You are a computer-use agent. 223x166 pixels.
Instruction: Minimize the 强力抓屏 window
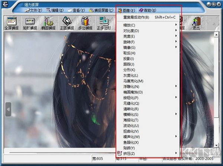tap(209, 4)
